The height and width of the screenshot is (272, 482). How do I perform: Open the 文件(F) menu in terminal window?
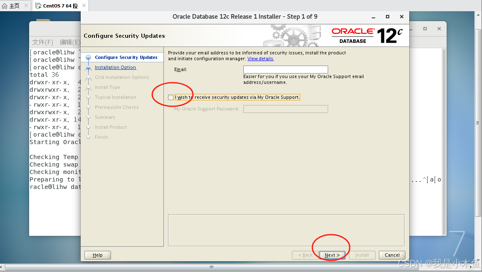point(43,42)
